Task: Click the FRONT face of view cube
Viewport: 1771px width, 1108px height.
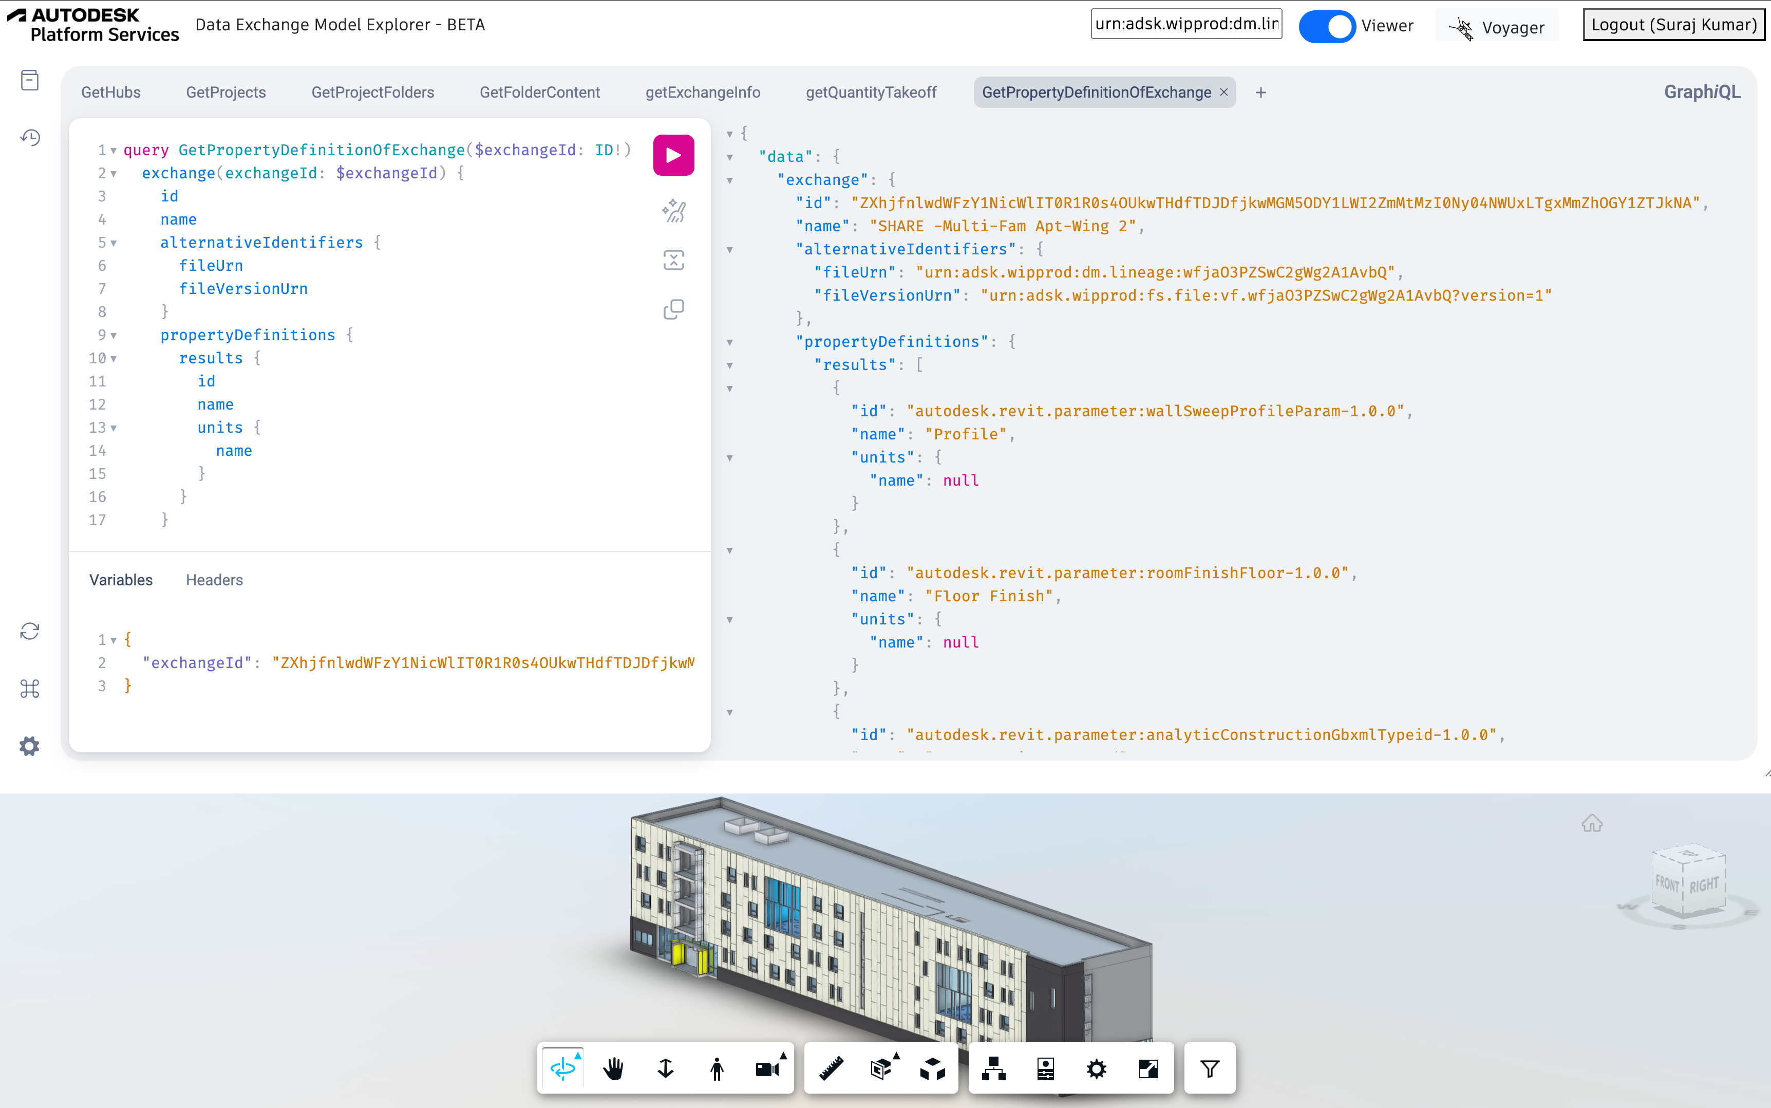Action: [x=1667, y=883]
